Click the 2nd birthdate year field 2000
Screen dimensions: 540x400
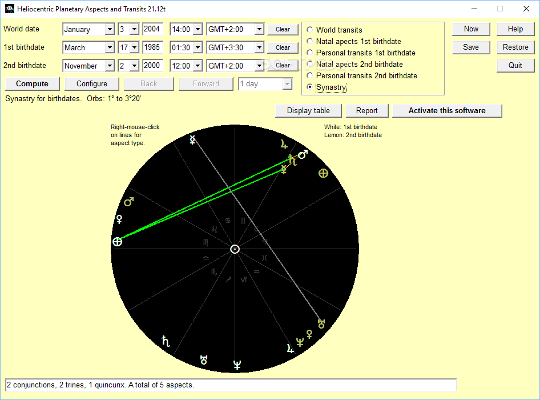point(152,66)
